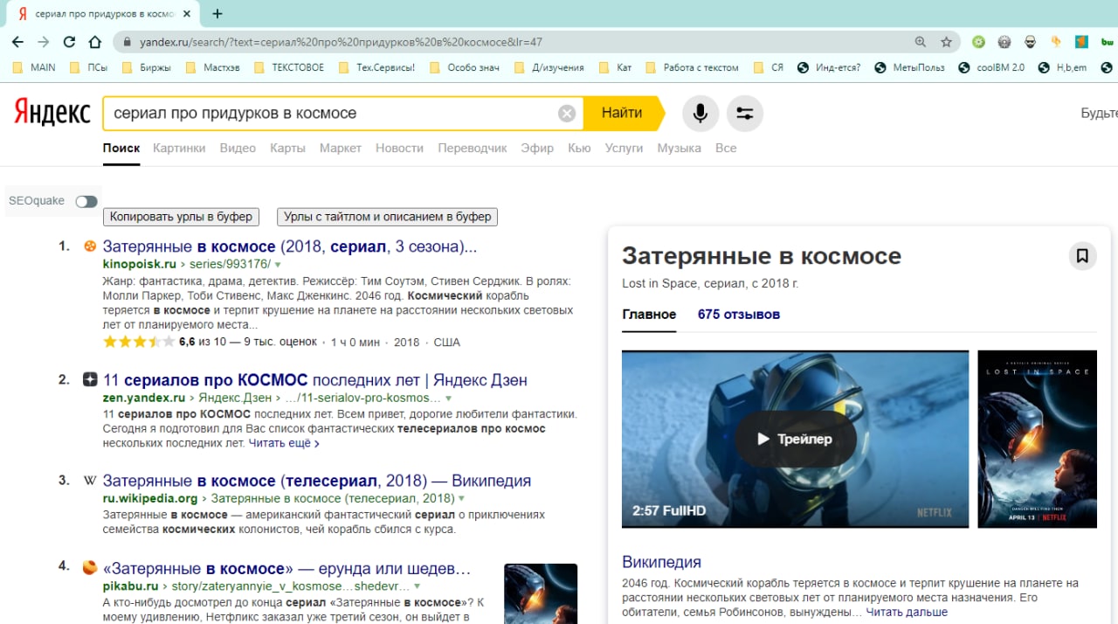Open the Биржи bookmarks folder
Viewport: 1118px width, 624px height.
146,67
